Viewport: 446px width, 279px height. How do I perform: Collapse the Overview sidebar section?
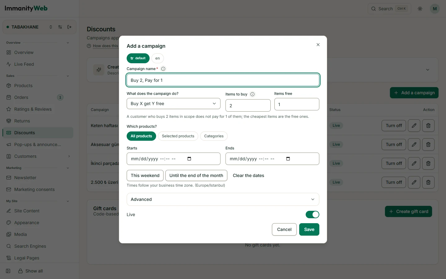68,43
